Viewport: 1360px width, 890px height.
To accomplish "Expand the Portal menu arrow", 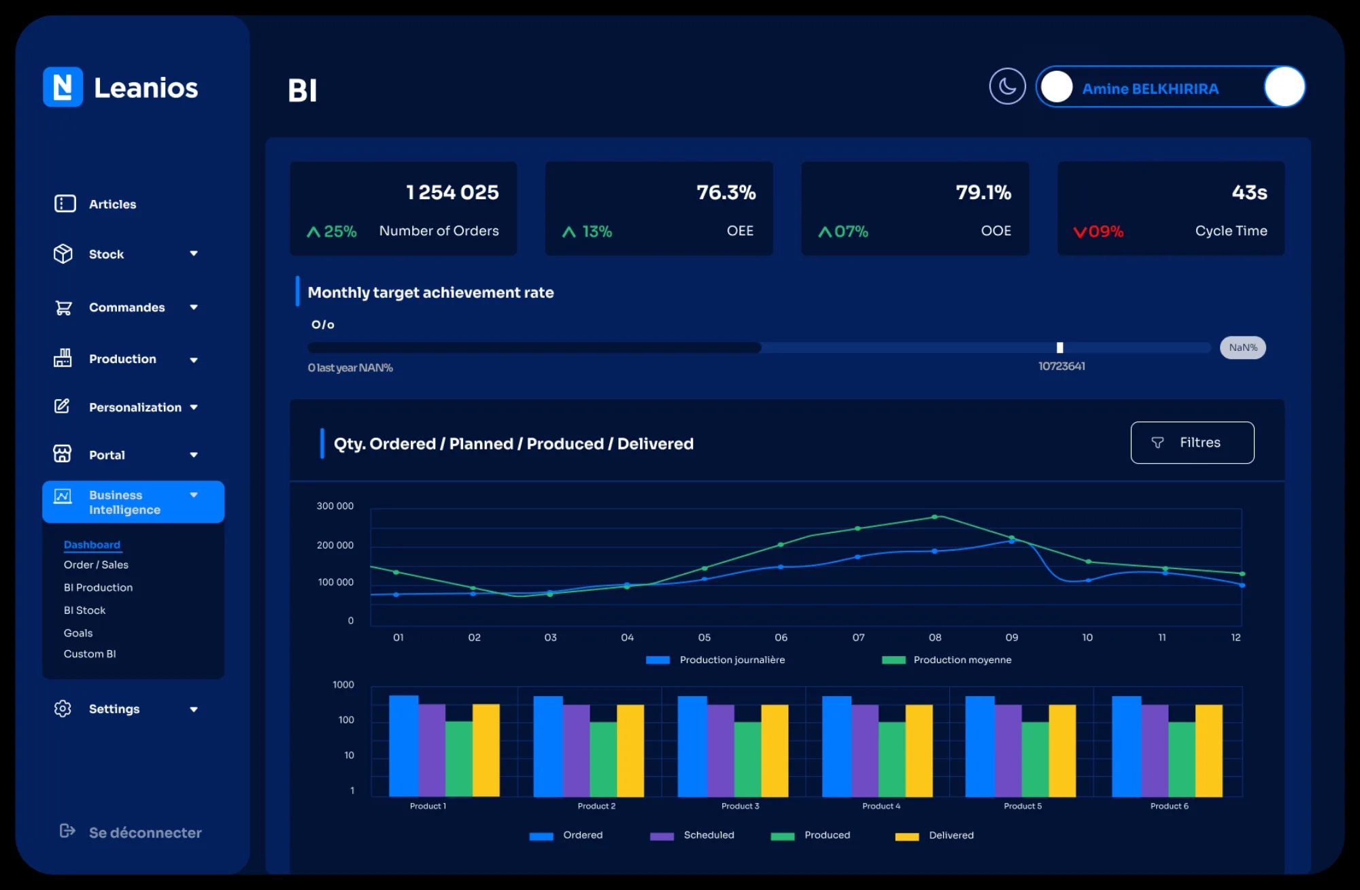I will [x=194, y=455].
